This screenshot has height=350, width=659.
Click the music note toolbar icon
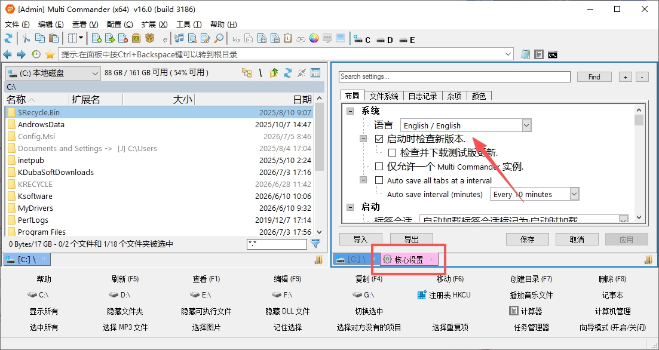pyautogui.click(x=179, y=39)
